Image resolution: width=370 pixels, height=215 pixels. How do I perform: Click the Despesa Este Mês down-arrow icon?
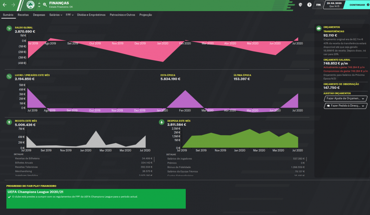(162, 122)
